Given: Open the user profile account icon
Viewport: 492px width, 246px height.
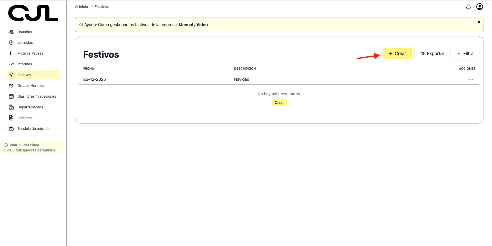Looking at the screenshot, I should [x=479, y=7].
